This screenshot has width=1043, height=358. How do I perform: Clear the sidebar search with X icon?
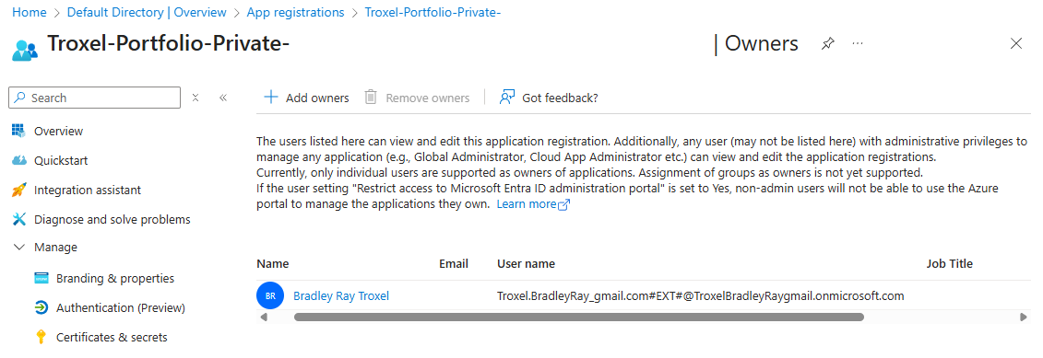[x=196, y=98]
